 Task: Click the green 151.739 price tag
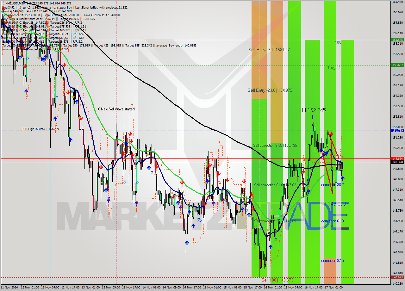(397, 130)
